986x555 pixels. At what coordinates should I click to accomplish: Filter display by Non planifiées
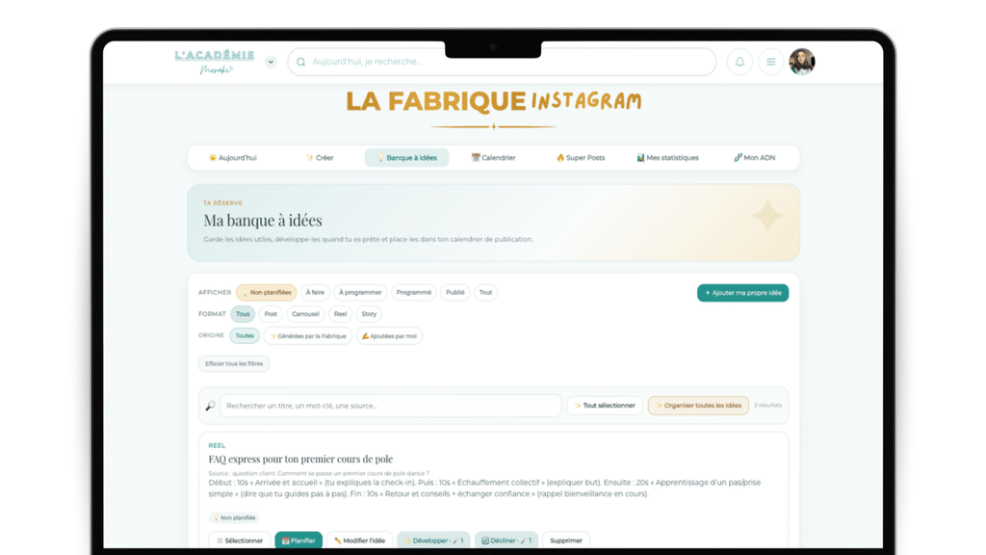tap(267, 293)
